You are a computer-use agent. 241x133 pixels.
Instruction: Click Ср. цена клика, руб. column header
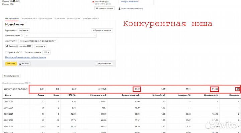pyautogui.click(x=131, y=95)
